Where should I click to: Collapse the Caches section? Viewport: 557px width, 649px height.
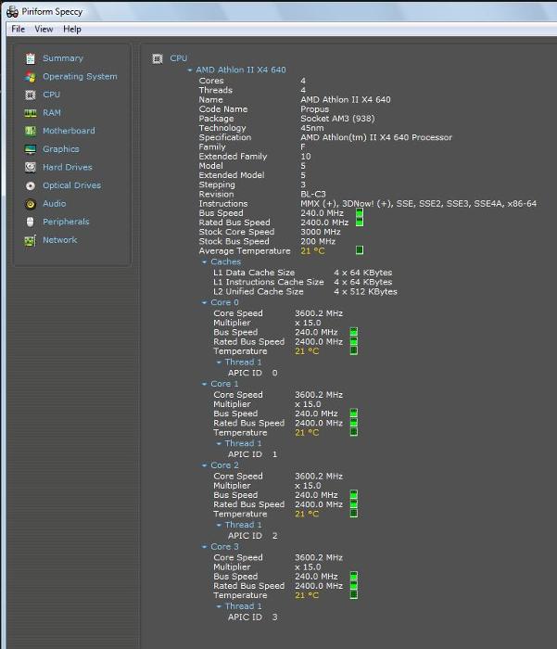click(205, 262)
